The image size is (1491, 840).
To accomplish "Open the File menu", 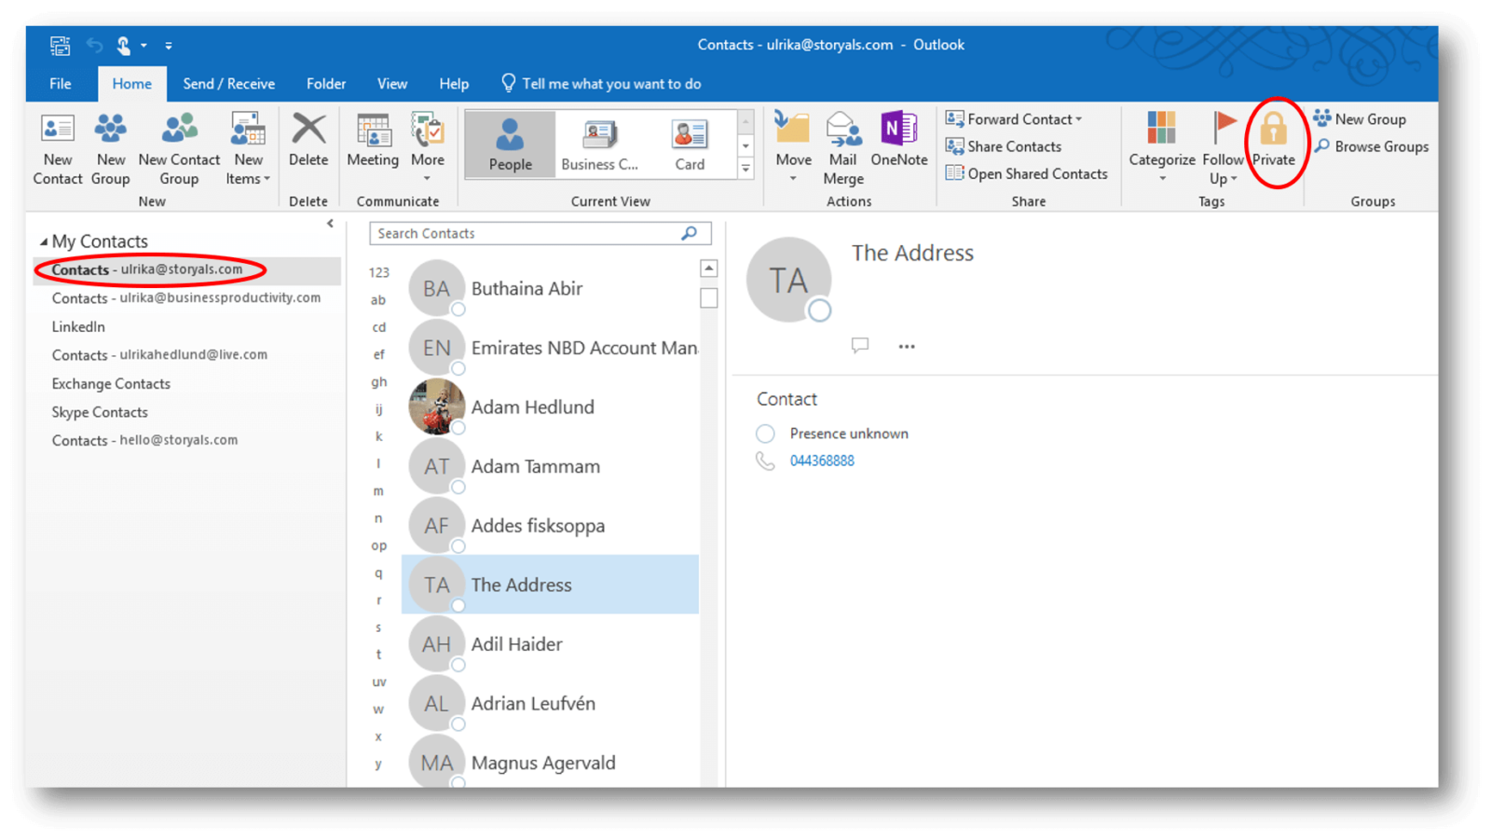I will (61, 84).
